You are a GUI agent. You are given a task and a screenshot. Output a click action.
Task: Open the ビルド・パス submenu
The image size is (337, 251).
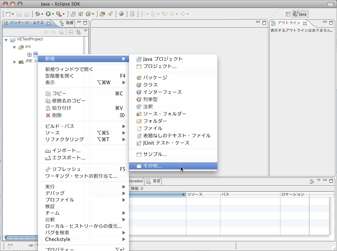pos(83,126)
